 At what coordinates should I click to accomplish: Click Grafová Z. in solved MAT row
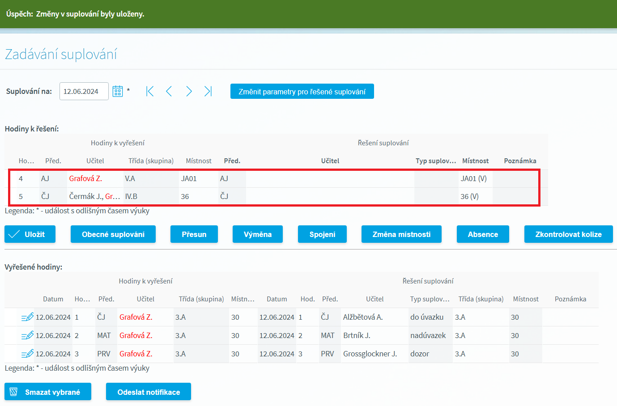coord(136,335)
